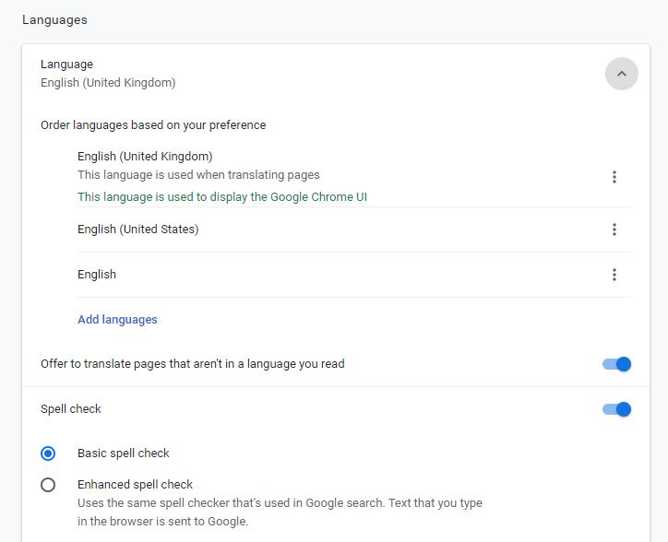Click the Spell check row label
668x542 pixels.
coord(71,408)
